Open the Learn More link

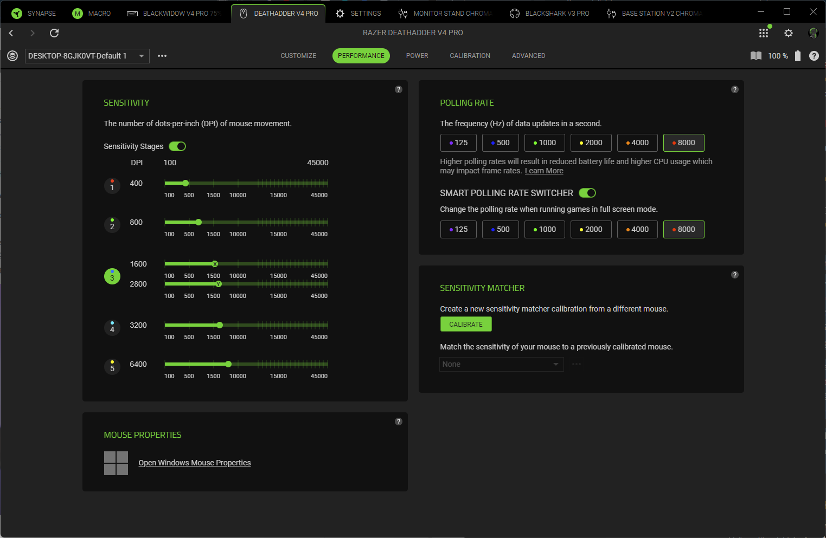(x=544, y=171)
